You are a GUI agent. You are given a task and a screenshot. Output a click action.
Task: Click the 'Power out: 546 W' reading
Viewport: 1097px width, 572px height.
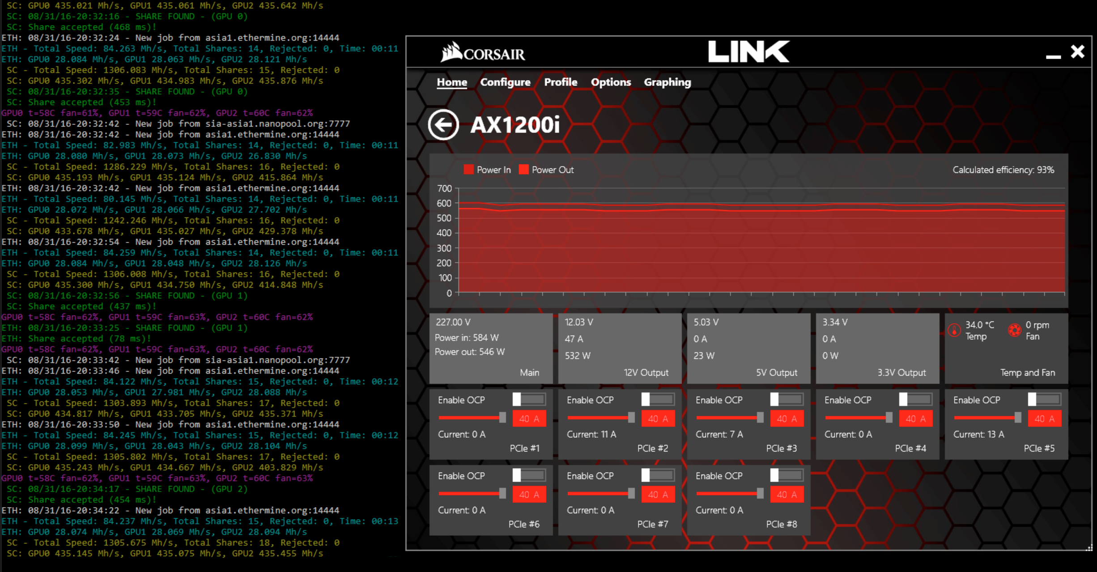pyautogui.click(x=470, y=352)
